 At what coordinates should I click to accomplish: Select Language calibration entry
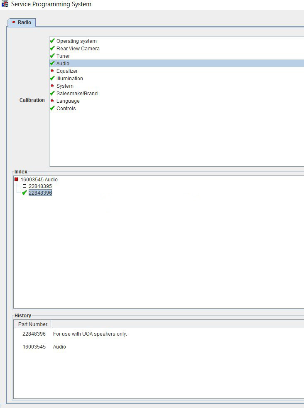click(177, 101)
